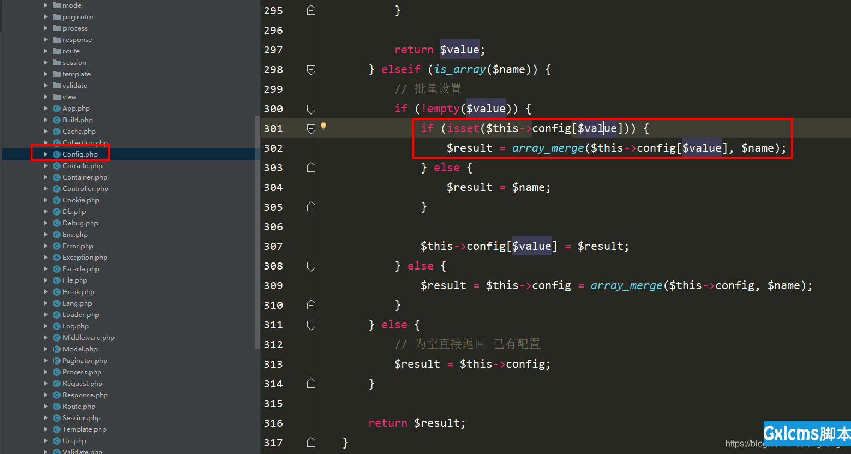The height and width of the screenshot is (454, 851).
Task: Expand the view folder arrow
Action: 46,97
